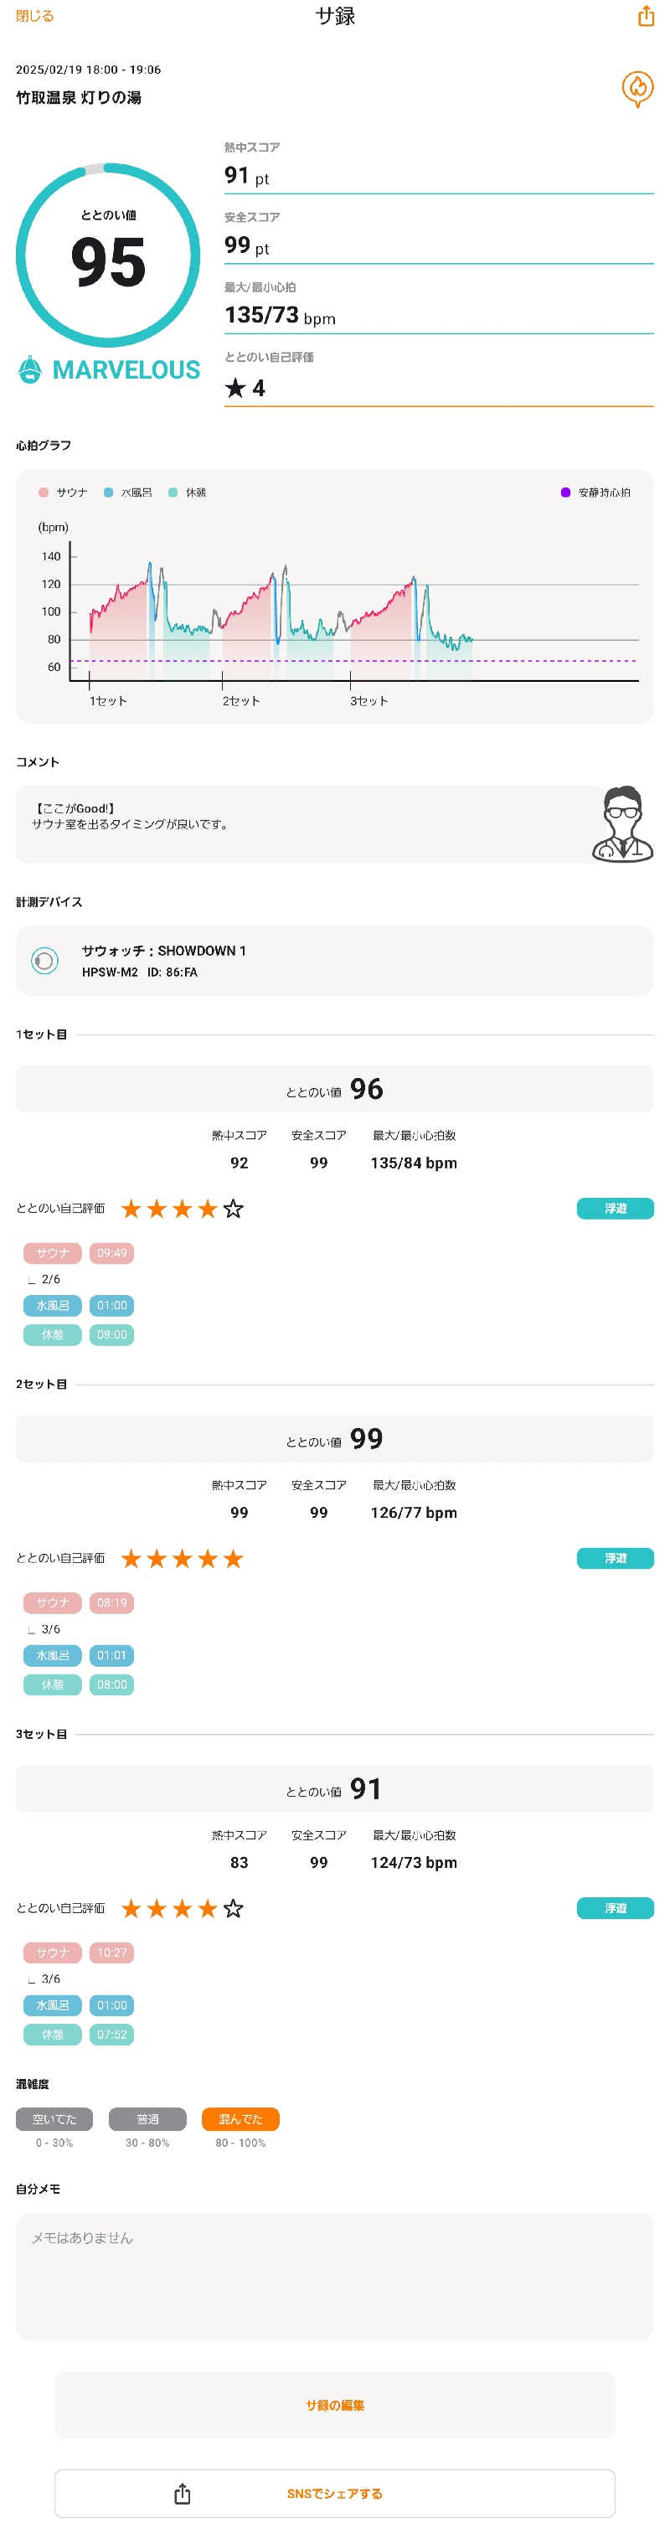Tap the MARVELOUS sauna hat icon
Viewport: 670px width, 2533px height.
[x=29, y=369]
